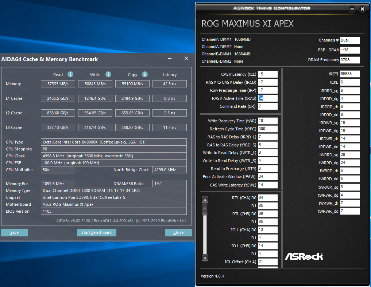Click Write Recovery Time (tWR) field
This screenshot has height=287, width=371.
(x=268, y=121)
